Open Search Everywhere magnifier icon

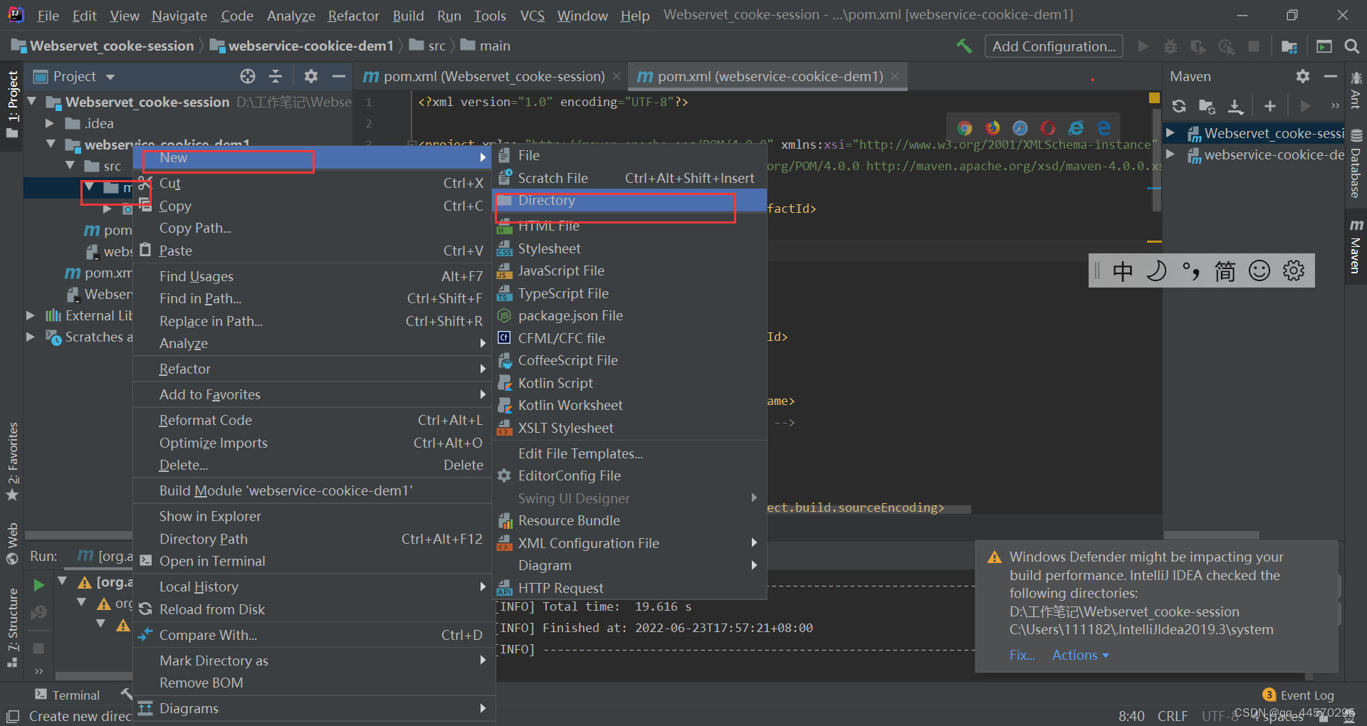[x=1351, y=46]
